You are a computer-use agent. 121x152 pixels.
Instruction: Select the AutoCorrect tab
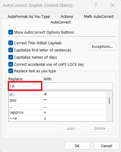click(x=60, y=22)
